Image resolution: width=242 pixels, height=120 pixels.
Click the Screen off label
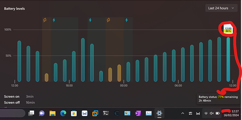tap(12, 103)
